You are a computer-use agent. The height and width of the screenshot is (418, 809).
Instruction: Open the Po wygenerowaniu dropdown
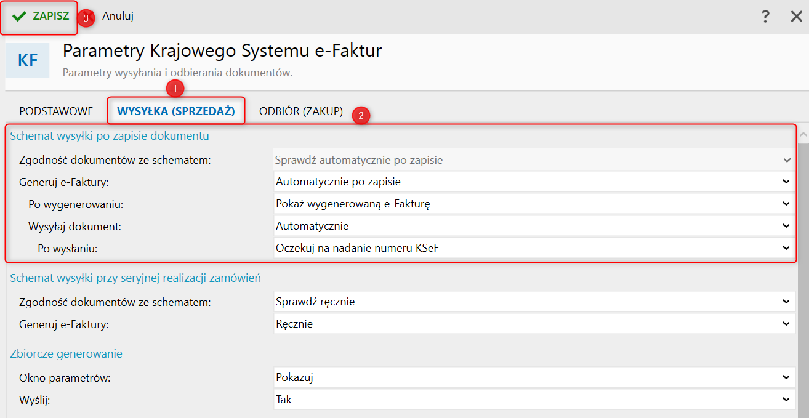point(533,204)
